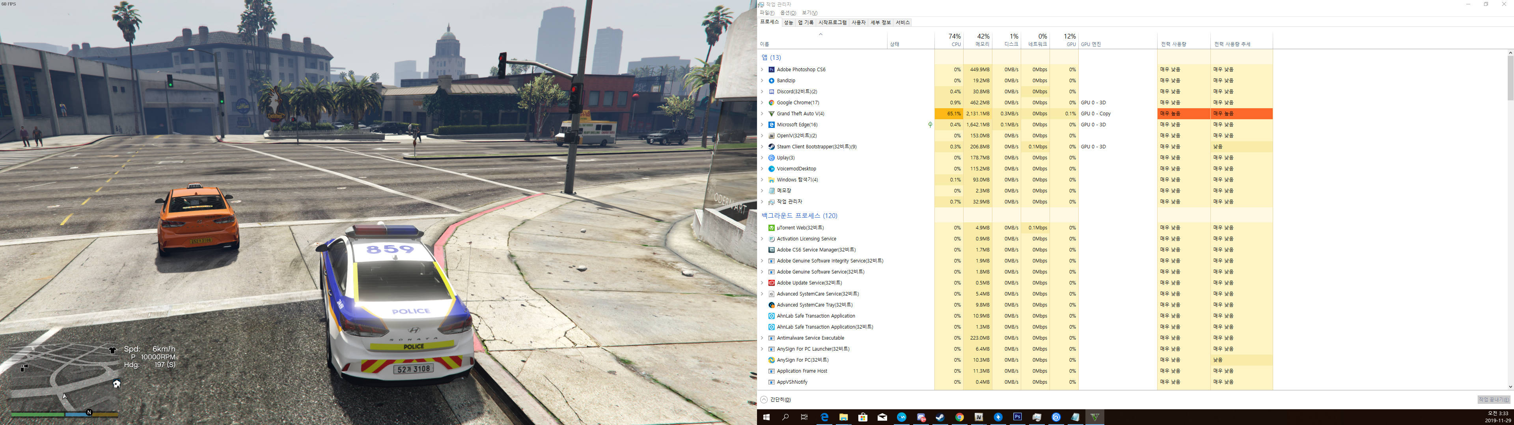Expand the Activation Licensing Service entry
1514x425 pixels.
(x=762, y=239)
